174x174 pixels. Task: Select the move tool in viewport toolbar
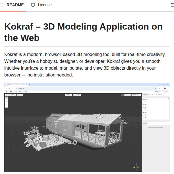[7, 101]
